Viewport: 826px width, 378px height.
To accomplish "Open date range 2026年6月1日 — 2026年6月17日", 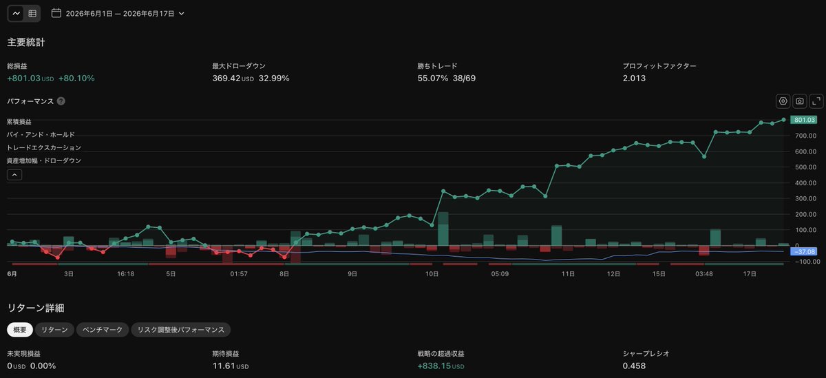I will pyautogui.click(x=118, y=13).
